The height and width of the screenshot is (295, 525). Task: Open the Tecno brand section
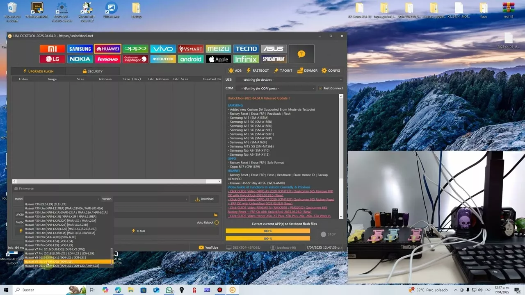[x=246, y=49]
